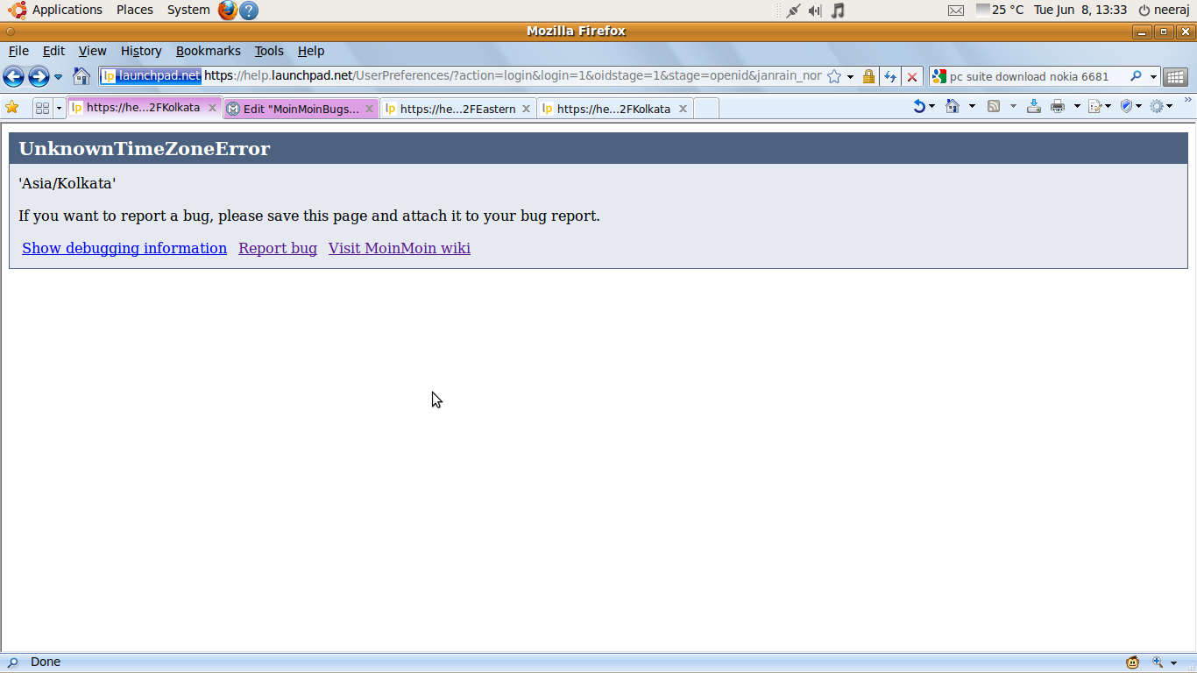Go to the Home page icon
Image resolution: width=1197 pixels, height=673 pixels.
pos(81,76)
